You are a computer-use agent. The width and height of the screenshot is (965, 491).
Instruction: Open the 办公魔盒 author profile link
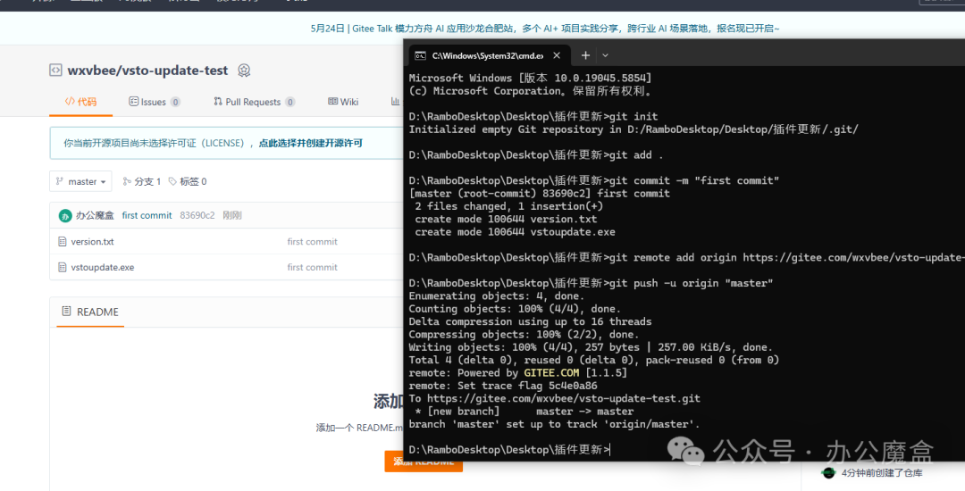coord(95,215)
